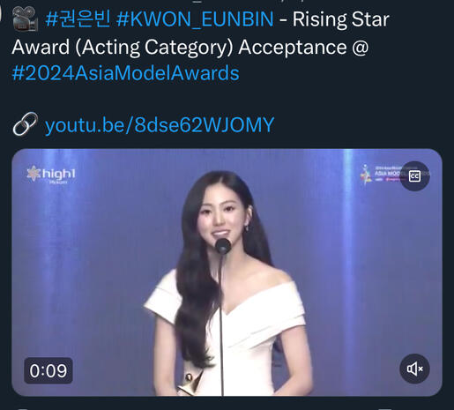454x410 pixels.
Task: Click the high1 logo watermark
Action: point(51,175)
